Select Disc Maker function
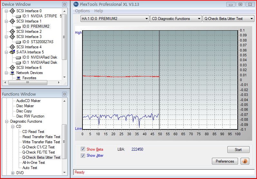 (x=25, y=106)
